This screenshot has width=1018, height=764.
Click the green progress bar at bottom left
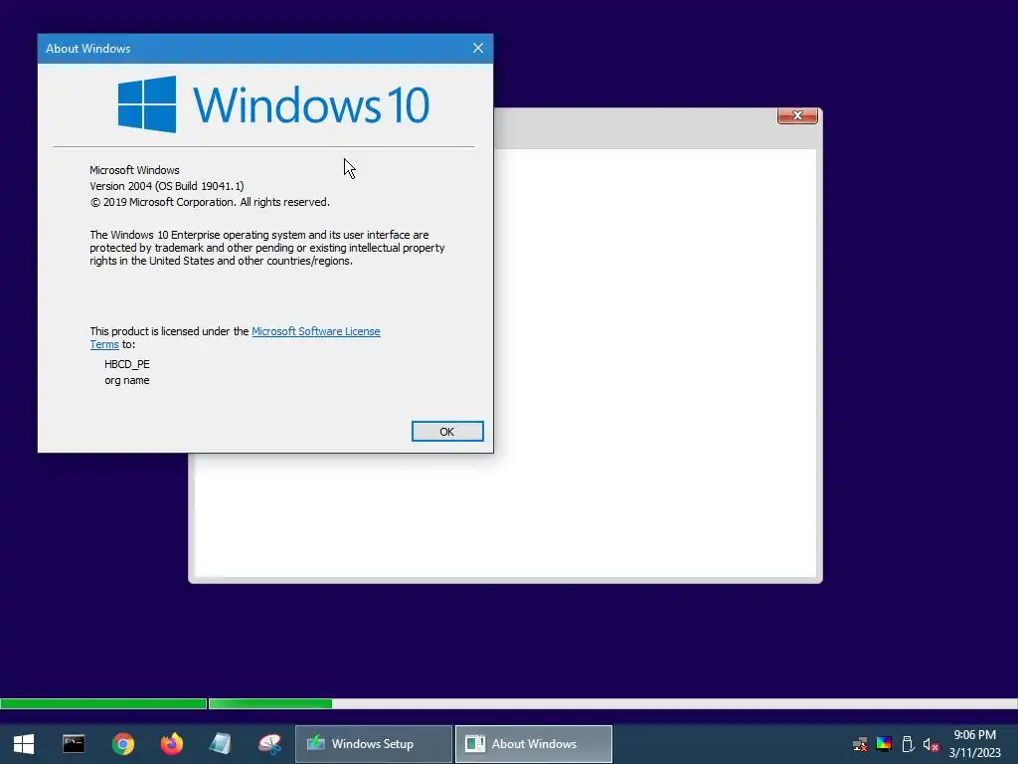103,703
